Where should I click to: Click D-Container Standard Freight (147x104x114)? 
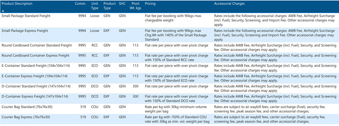coord(36,86)
